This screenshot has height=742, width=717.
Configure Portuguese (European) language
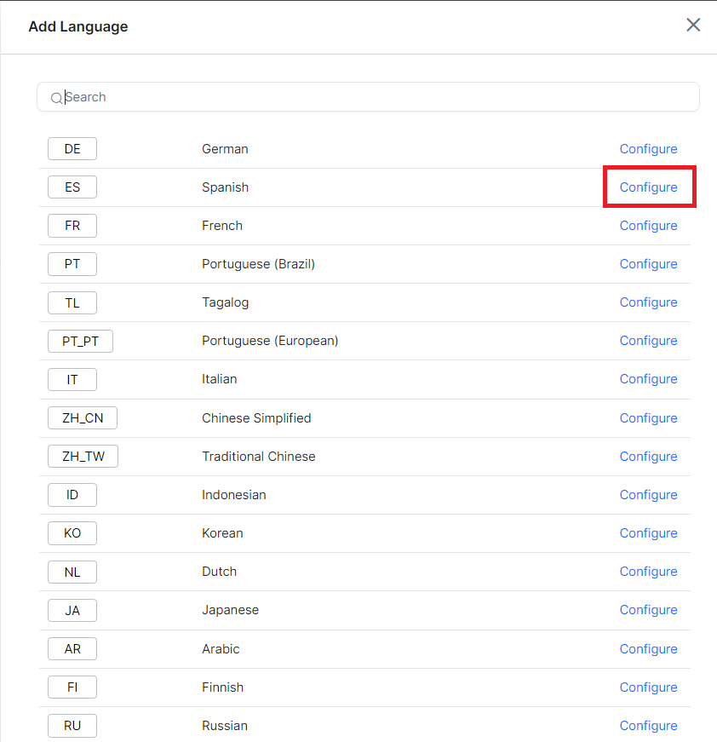[x=648, y=341]
